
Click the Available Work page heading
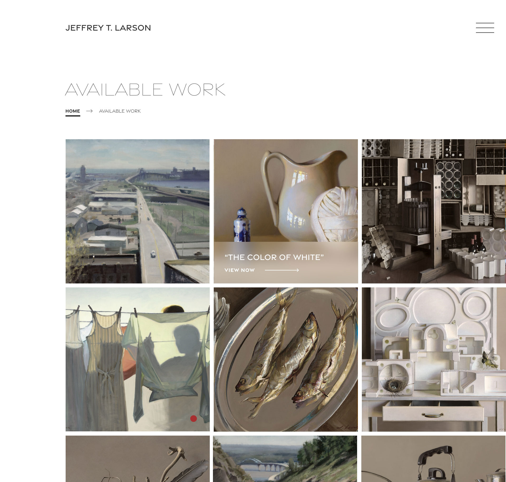tap(145, 89)
